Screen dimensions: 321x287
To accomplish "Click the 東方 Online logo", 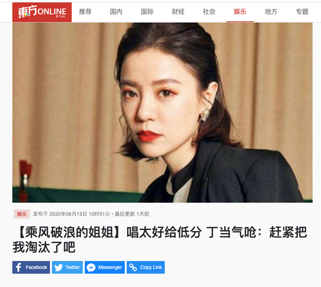I will [x=42, y=12].
